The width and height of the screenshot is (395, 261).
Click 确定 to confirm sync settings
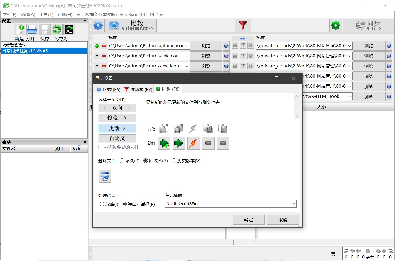point(248,220)
